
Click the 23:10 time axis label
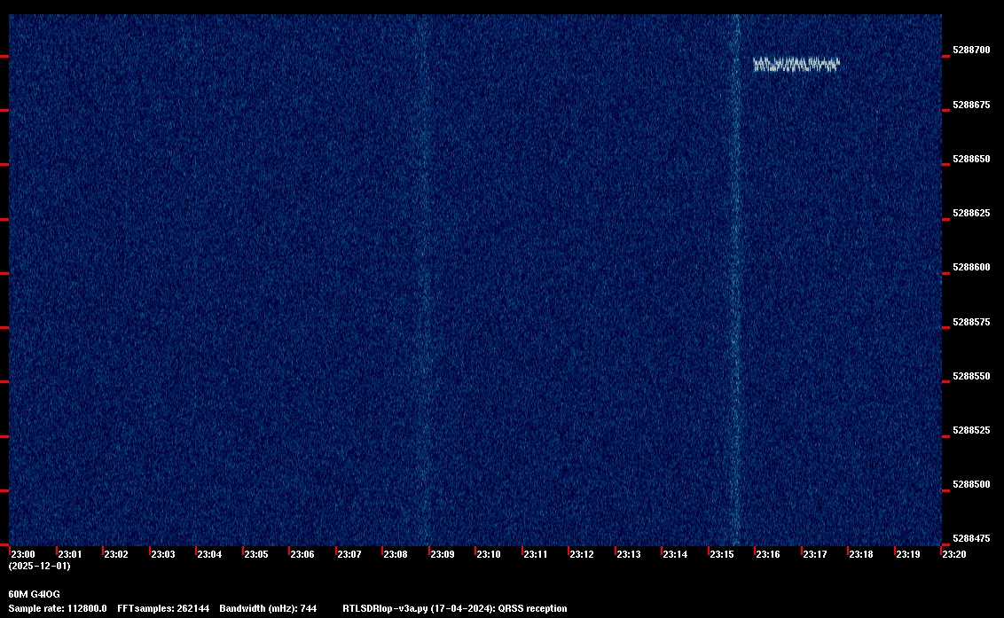click(x=488, y=554)
